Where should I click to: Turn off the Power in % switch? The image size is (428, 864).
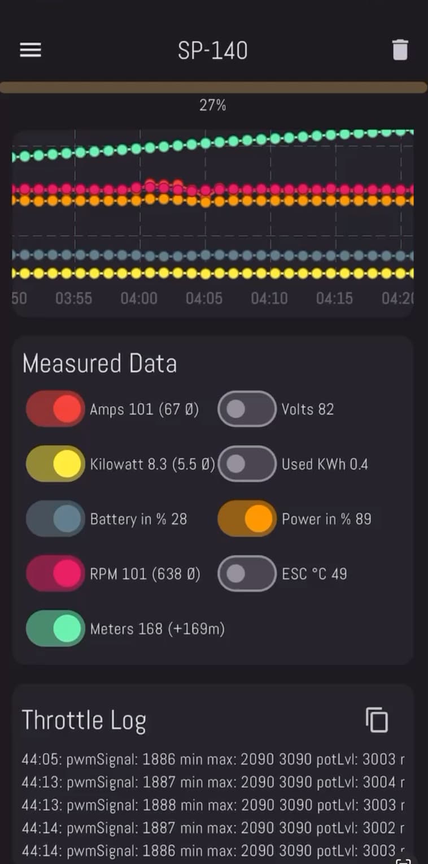(247, 519)
